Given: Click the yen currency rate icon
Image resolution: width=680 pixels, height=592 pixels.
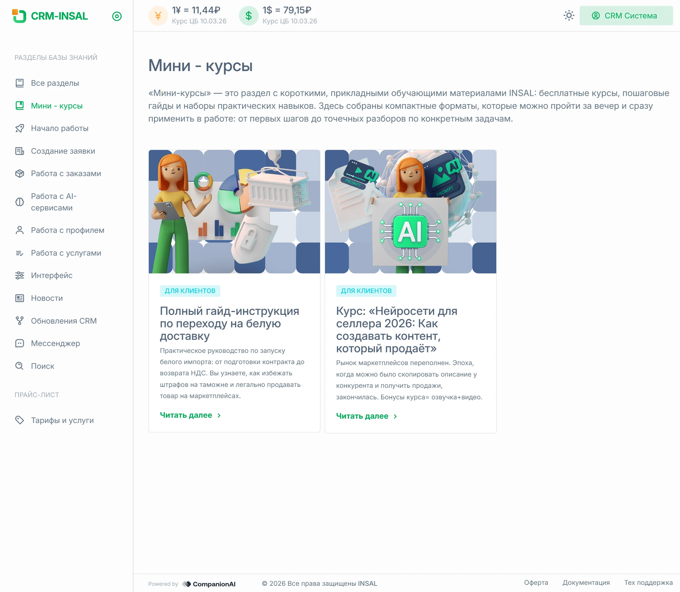Looking at the screenshot, I should (x=158, y=16).
